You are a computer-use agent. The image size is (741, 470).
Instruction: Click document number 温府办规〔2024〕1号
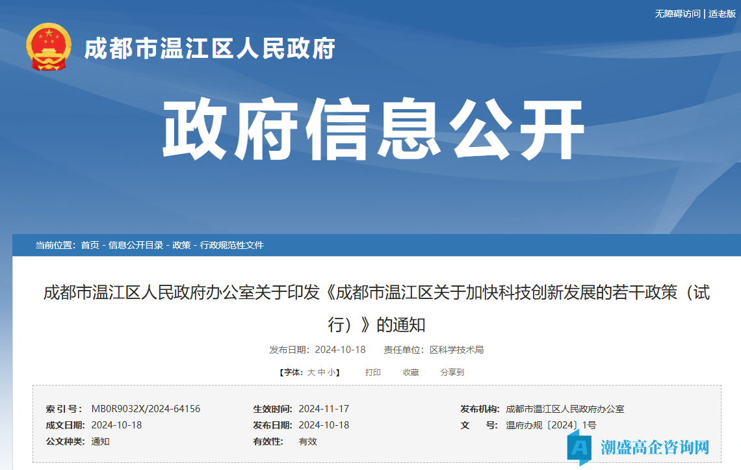(x=551, y=425)
